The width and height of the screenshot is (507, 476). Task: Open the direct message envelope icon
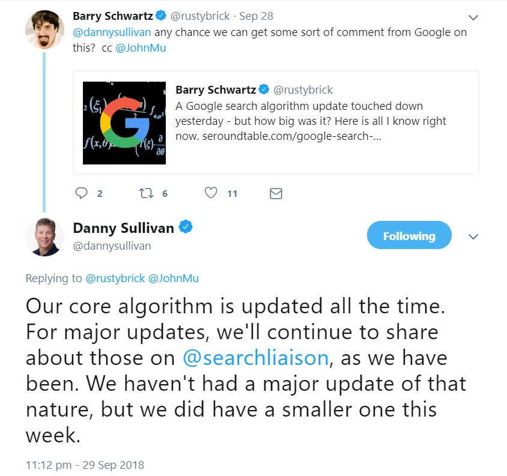pyautogui.click(x=276, y=193)
